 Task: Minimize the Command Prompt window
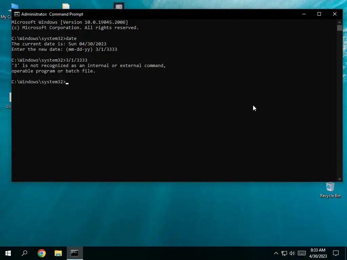tap(304, 14)
